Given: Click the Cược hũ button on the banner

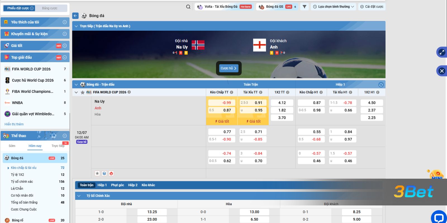Looking at the screenshot, I should [x=229, y=68].
